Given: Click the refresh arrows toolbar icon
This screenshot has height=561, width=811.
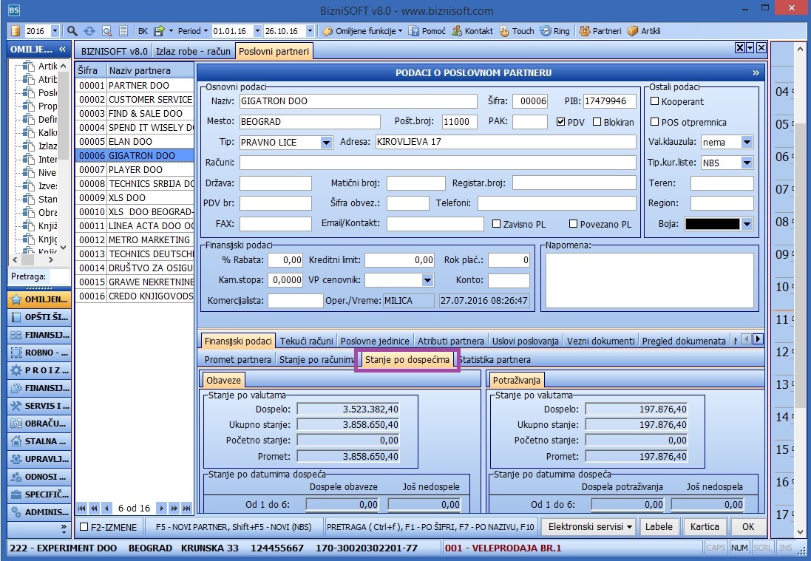Looking at the screenshot, I should (89, 31).
